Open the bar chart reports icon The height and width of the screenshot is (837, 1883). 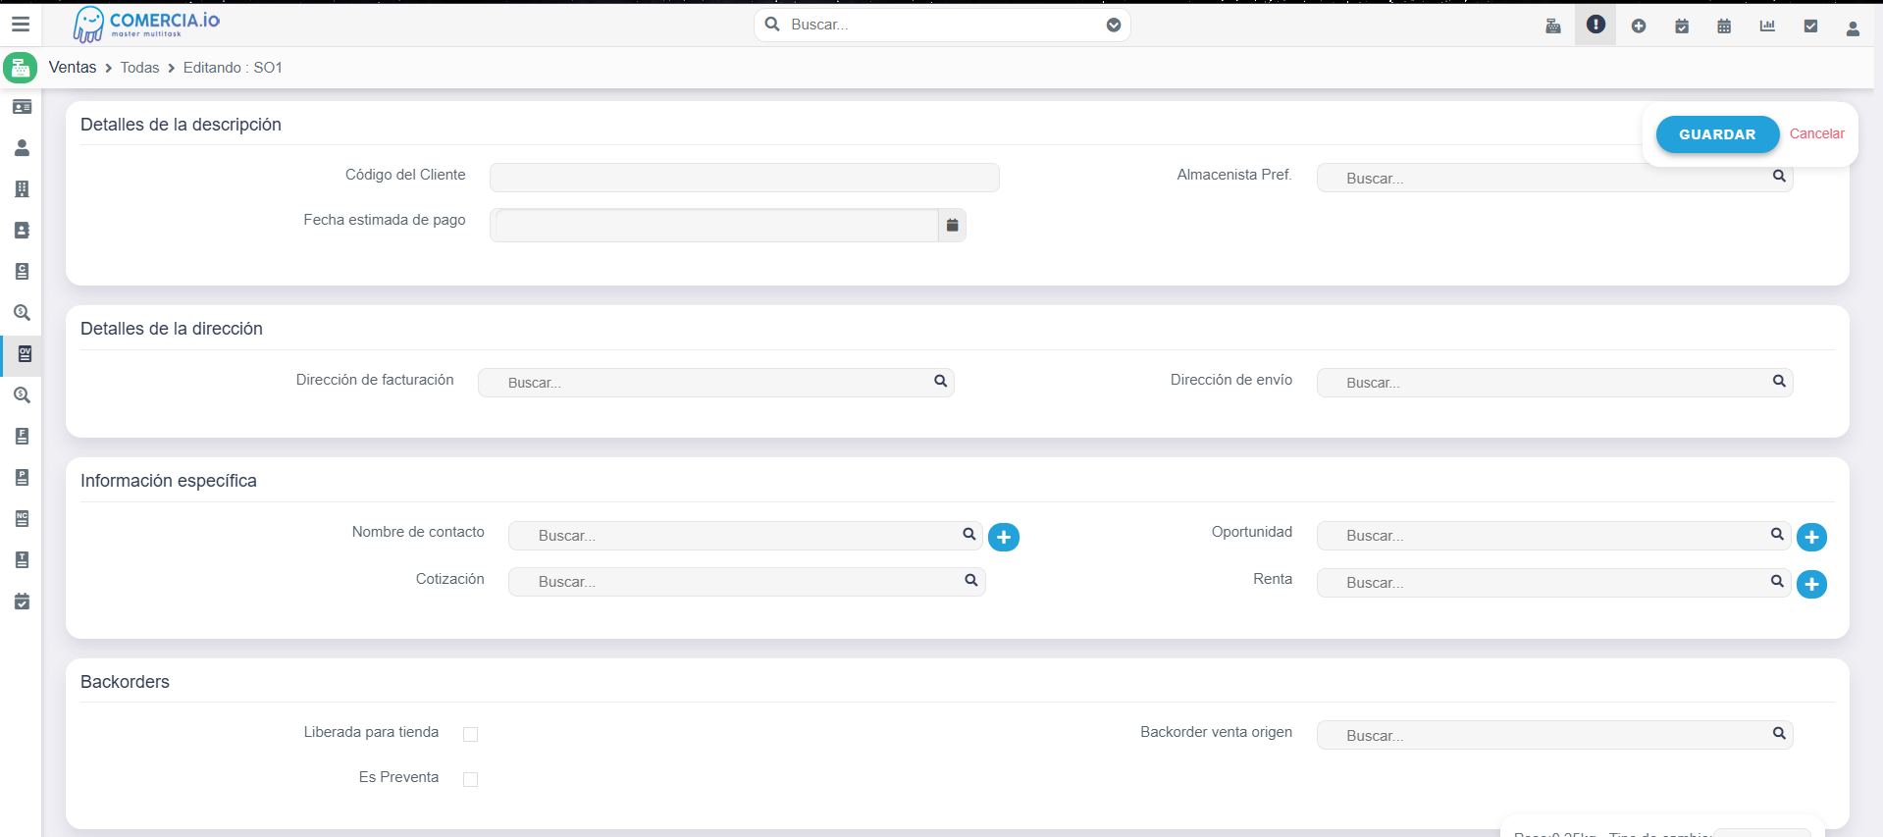(x=1767, y=26)
